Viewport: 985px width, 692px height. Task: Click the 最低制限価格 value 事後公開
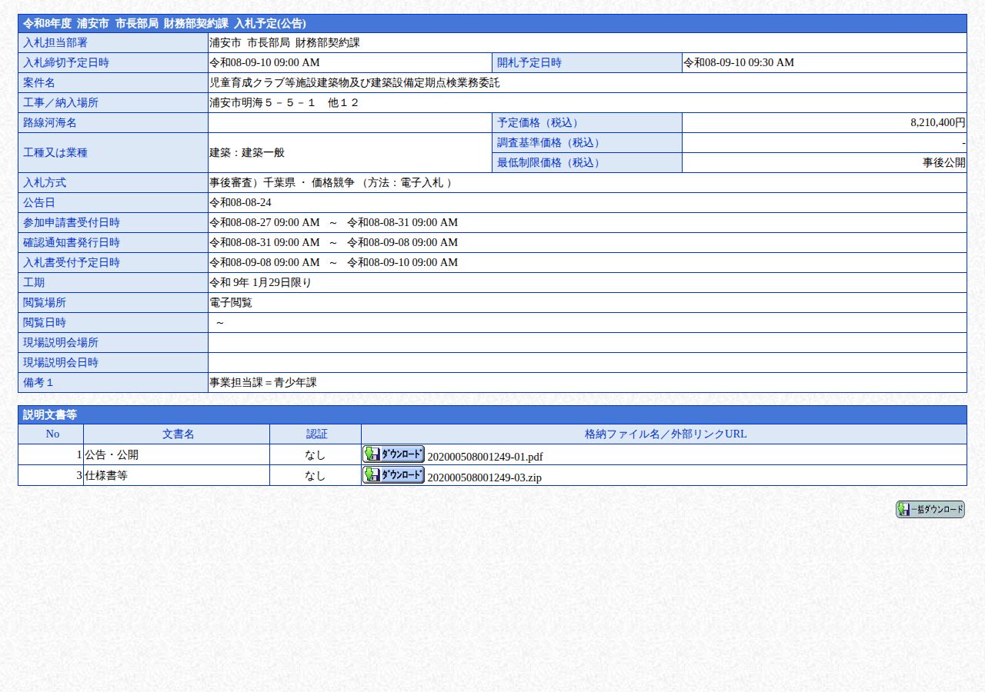pyautogui.click(x=944, y=163)
